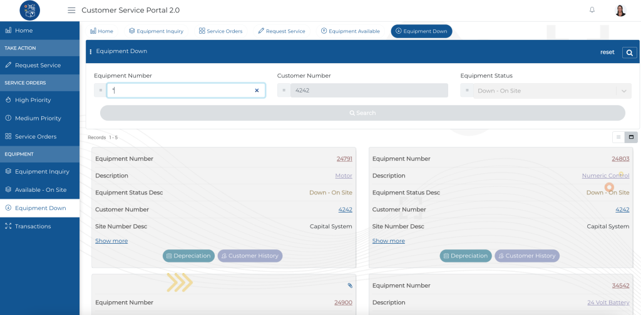Viewport: 641px width, 315px height.
Task: Click Depreciation on card 24791
Action: pos(188,256)
